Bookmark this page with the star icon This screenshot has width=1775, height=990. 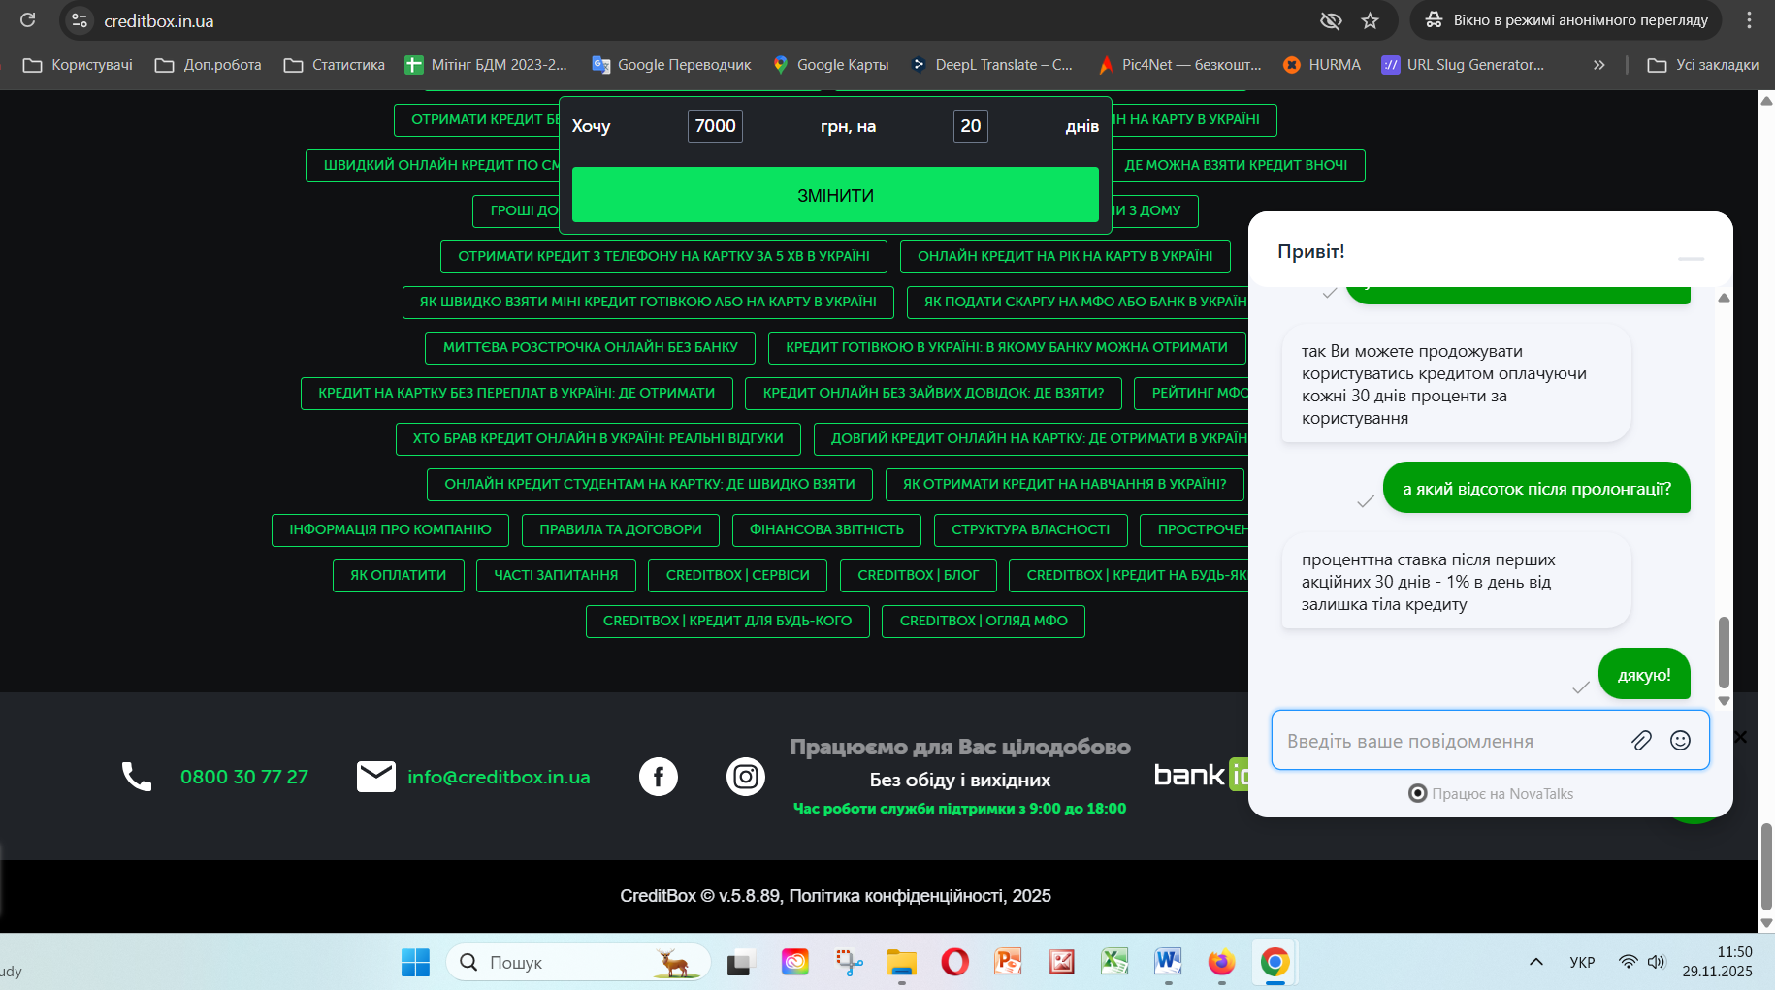[1370, 20]
